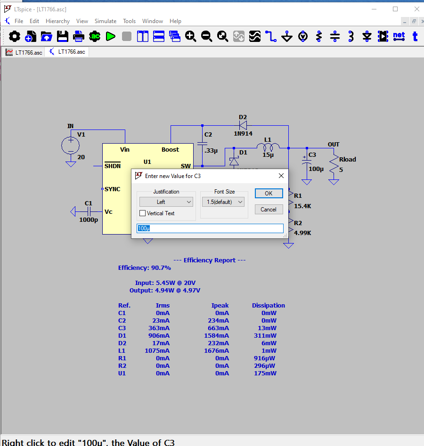Select the Resistor component tool

[319, 36]
